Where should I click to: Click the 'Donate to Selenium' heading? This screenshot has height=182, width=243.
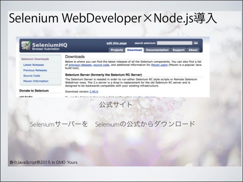pos(34,90)
